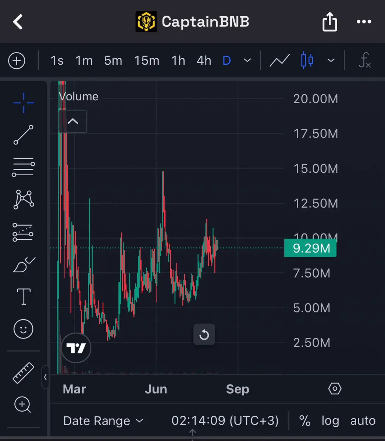Pick the XABCD pattern tool

tap(24, 200)
